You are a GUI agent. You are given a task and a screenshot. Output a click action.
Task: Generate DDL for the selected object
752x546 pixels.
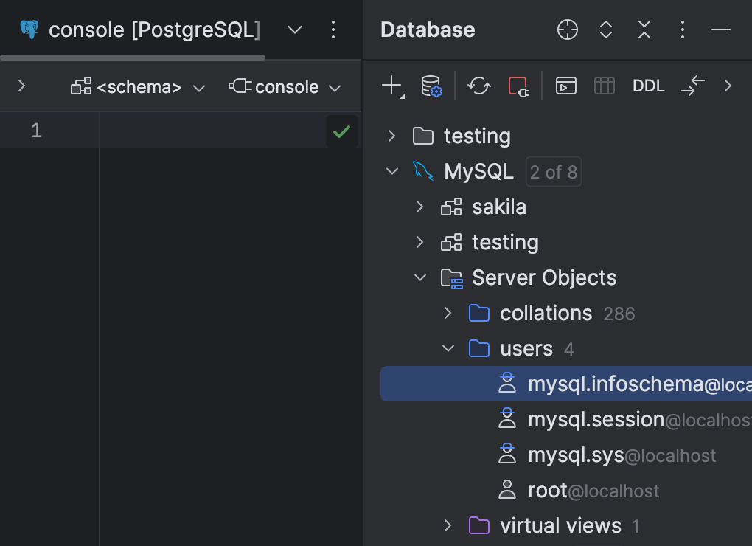648,86
